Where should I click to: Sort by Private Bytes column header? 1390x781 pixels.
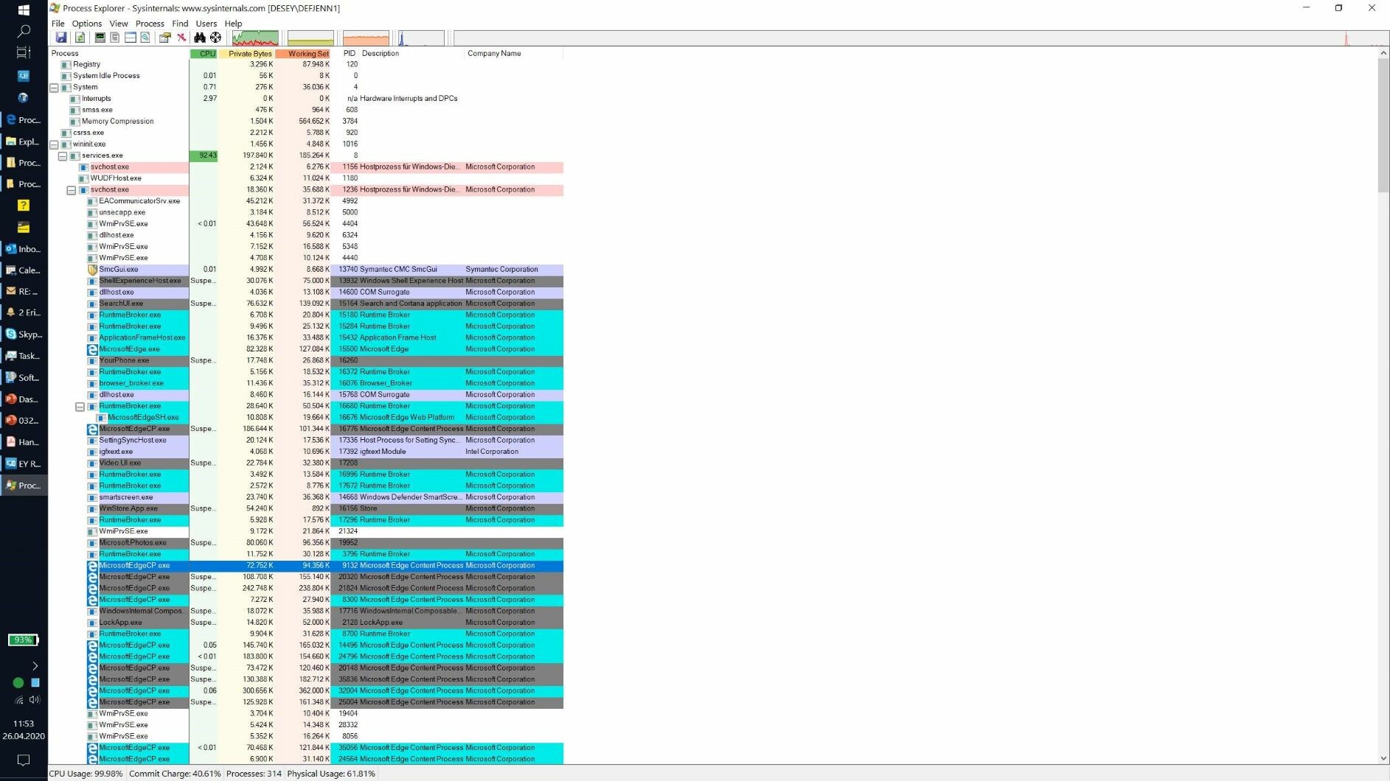tap(246, 54)
